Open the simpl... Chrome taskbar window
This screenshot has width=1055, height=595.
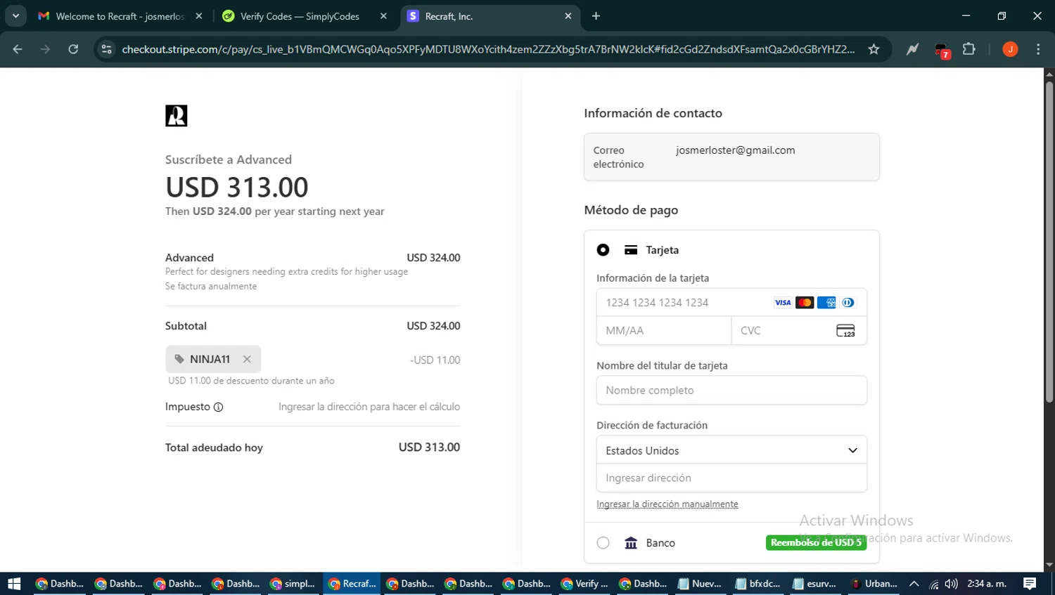click(x=293, y=584)
